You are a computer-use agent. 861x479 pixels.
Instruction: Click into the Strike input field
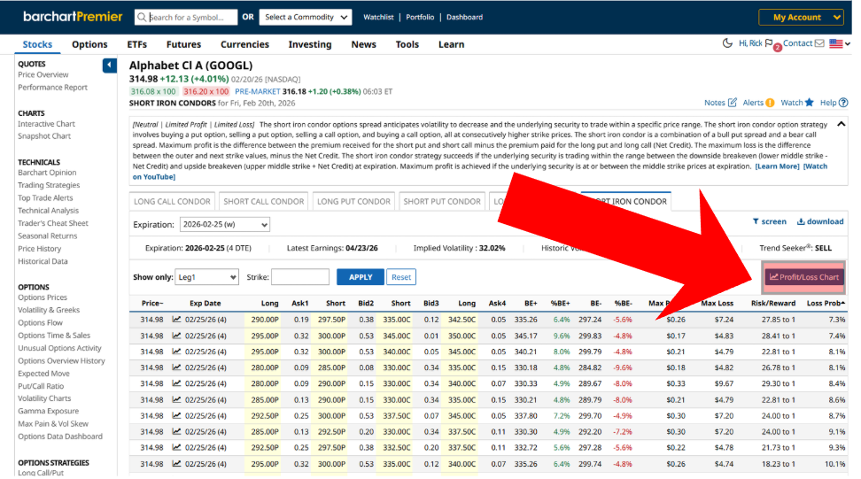point(300,277)
